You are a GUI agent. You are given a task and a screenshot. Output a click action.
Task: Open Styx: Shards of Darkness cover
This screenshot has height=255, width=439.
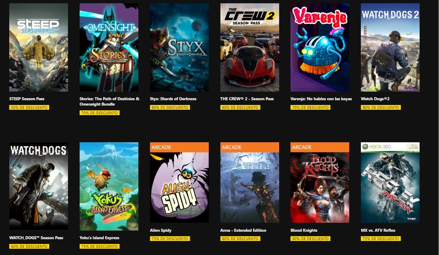tap(179, 47)
